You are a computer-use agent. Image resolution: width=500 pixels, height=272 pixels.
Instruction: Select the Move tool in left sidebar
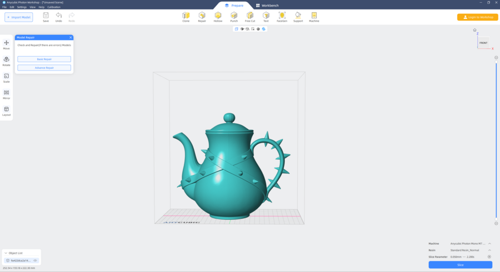coord(7,44)
